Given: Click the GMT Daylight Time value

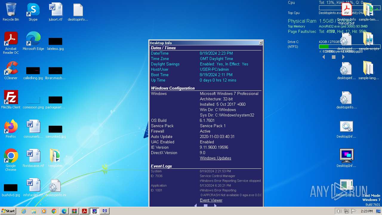Looking at the screenshot, I should tap(216, 59).
